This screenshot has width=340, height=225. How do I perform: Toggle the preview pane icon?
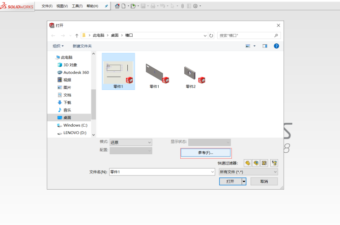[265, 46]
